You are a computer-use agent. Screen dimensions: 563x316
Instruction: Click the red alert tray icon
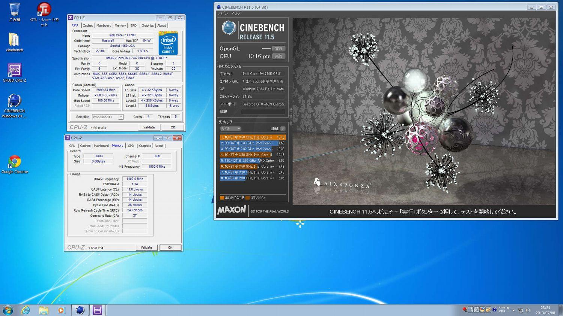pyautogui.click(x=465, y=310)
